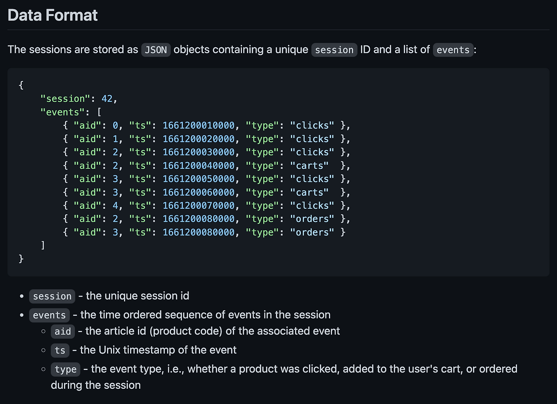Click the "session" key inside the code block
This screenshot has height=404, width=557.
pos(65,99)
